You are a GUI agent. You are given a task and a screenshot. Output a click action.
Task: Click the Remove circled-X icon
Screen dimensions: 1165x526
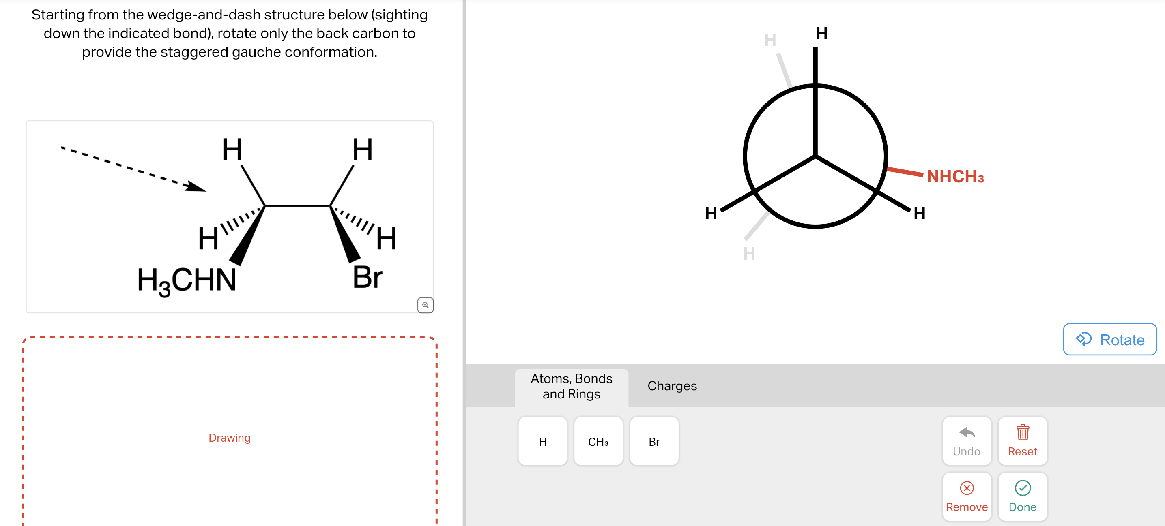pos(967,487)
